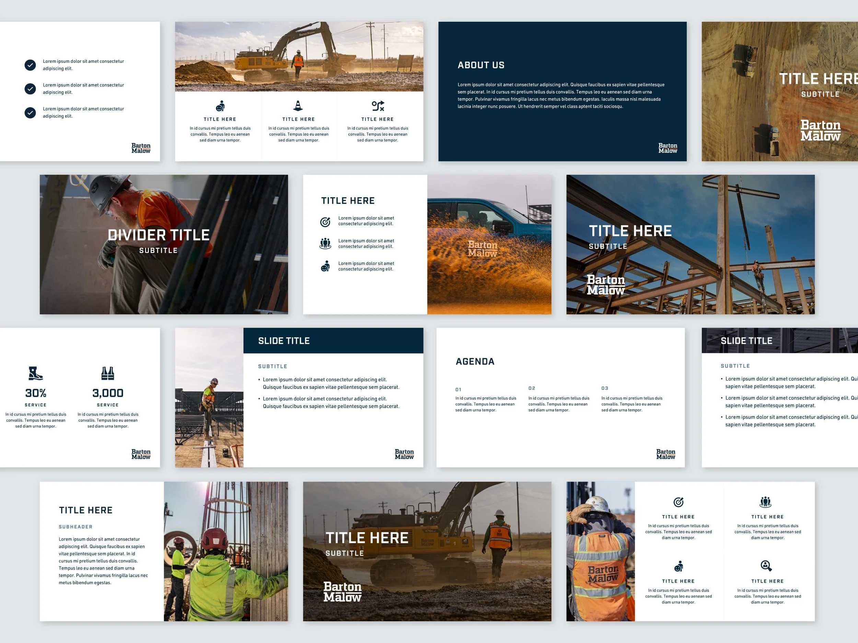Screen dimensions: 858x643
Task: Click the third checkmark icon on the checklist slide
Action: pyautogui.click(x=30, y=113)
